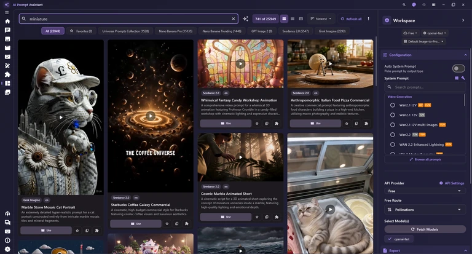
Task: Toggle the openai-fast model chip
Action: [399, 239]
